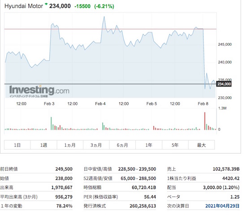The height and width of the screenshot is (219, 246).
Task: Select the 1日 time range tab
Action: [x=17, y=145]
